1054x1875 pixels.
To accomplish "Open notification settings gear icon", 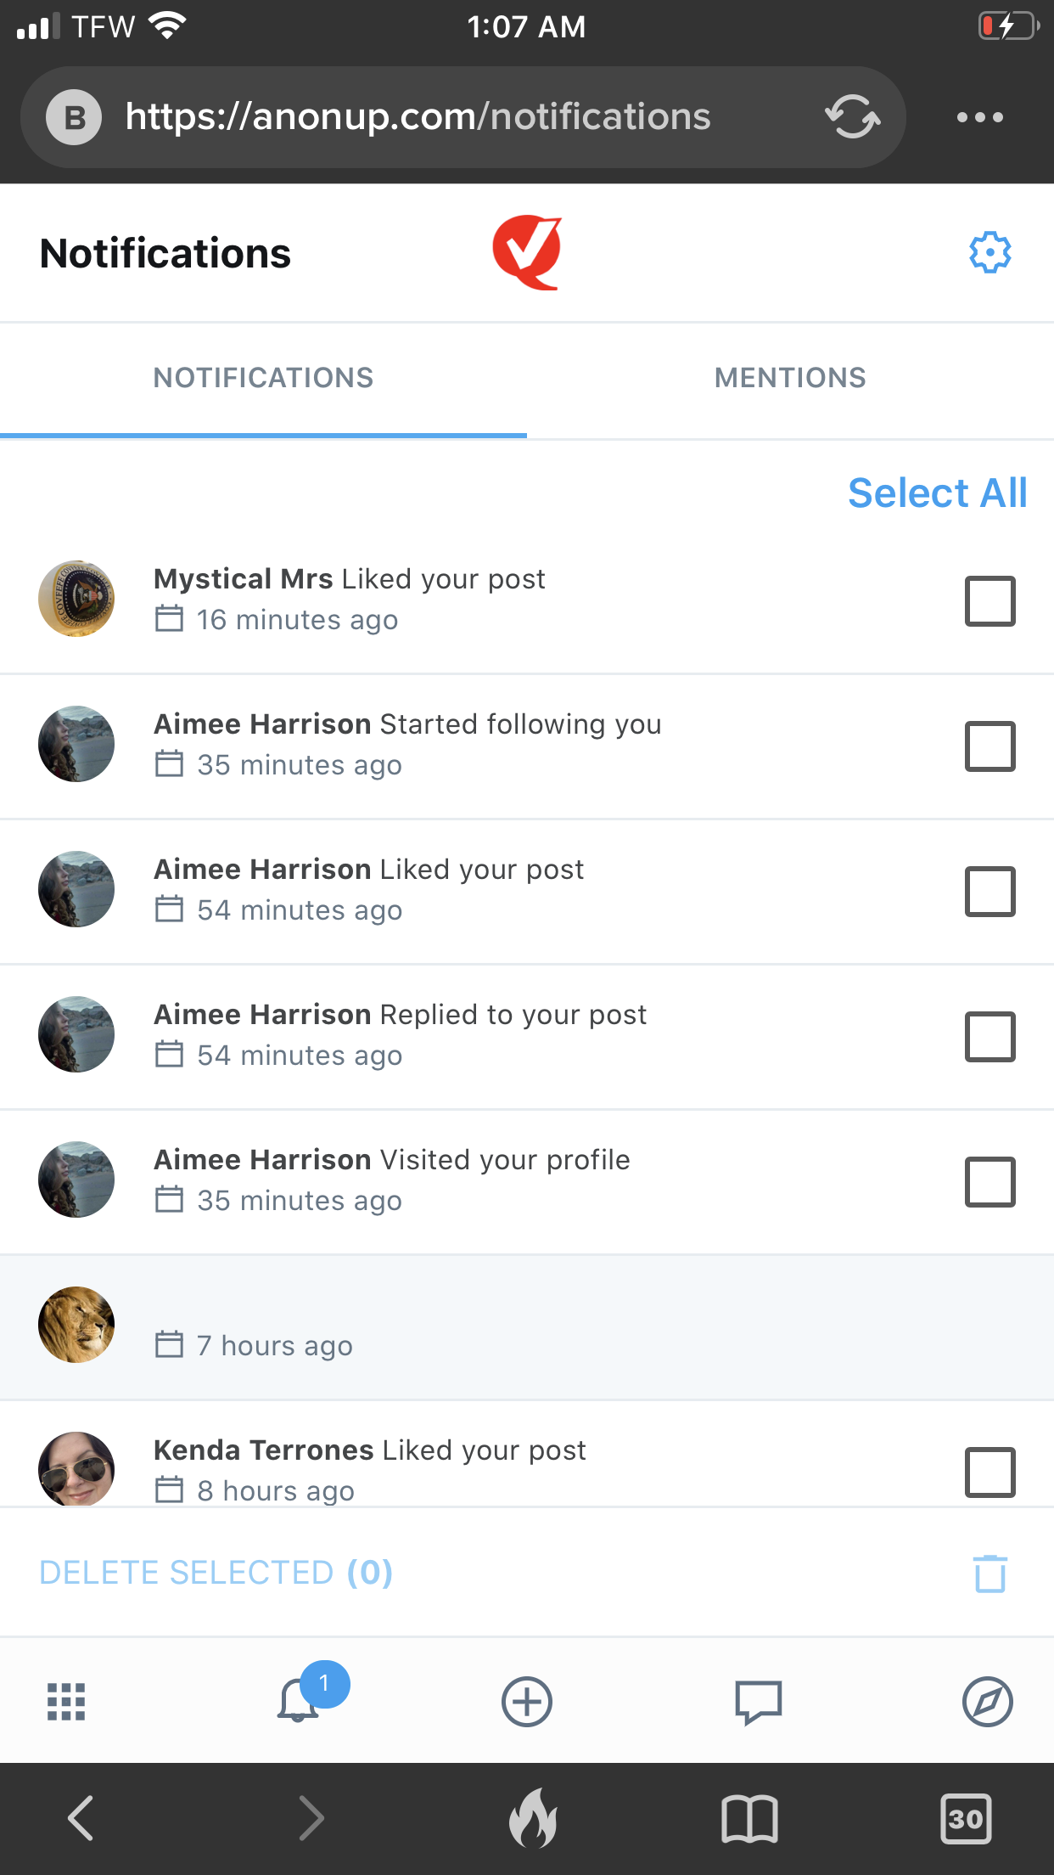I will (x=990, y=252).
